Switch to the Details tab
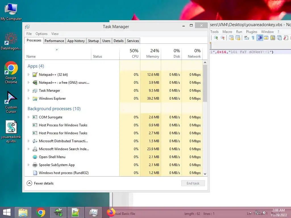 click(119, 41)
